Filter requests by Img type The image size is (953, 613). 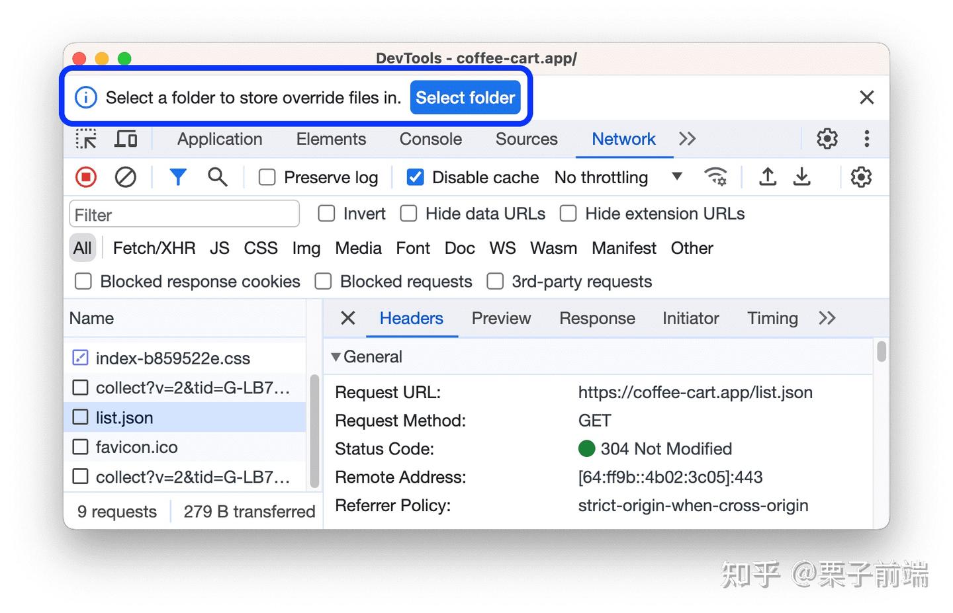(x=306, y=248)
